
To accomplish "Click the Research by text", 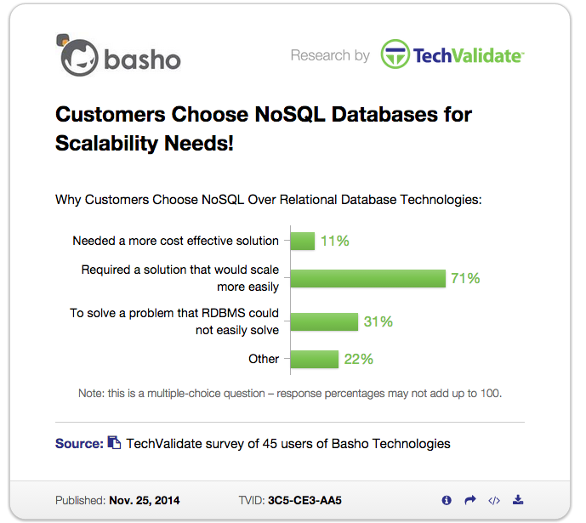I will (x=330, y=55).
